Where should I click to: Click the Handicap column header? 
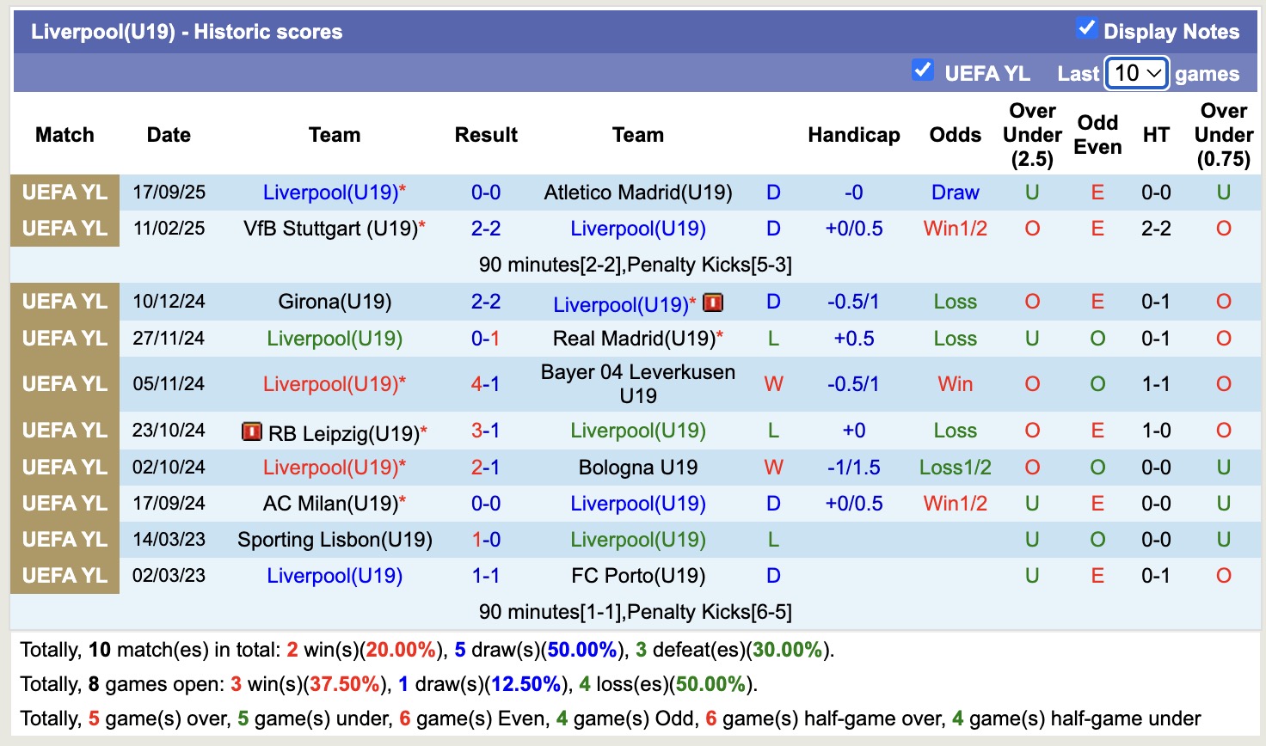853,135
